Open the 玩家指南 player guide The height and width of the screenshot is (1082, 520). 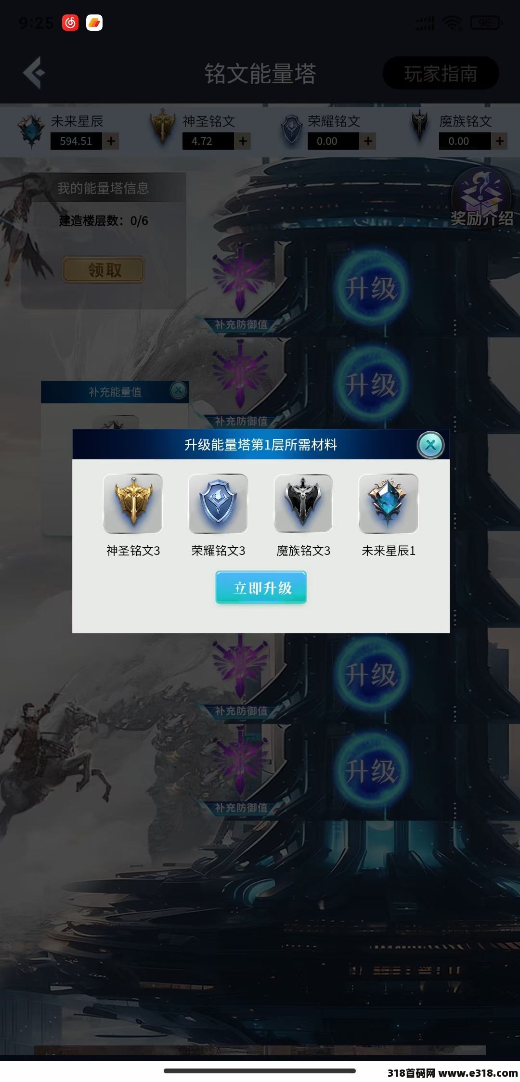tap(441, 73)
